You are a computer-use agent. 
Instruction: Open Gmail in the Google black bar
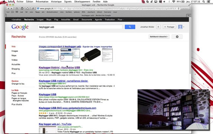(x=76, y=20)
